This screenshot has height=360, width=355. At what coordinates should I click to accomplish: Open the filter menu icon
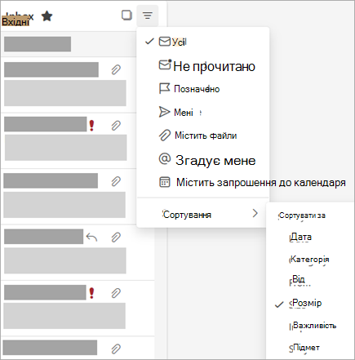coord(148,16)
